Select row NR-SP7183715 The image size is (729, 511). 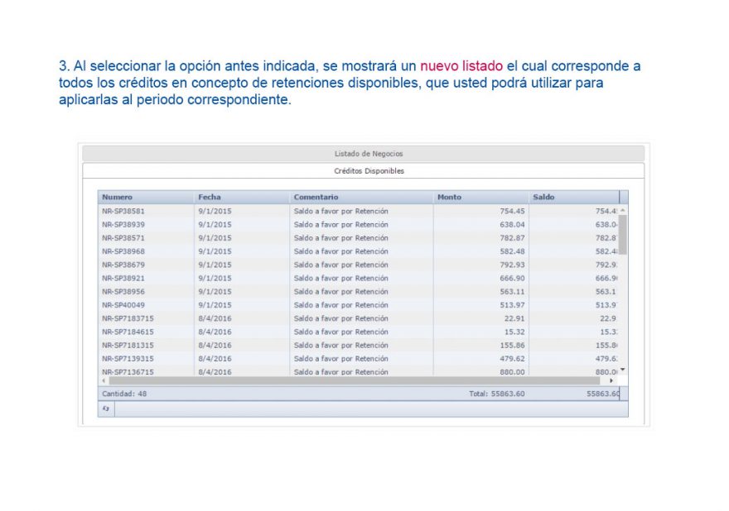(x=359, y=319)
